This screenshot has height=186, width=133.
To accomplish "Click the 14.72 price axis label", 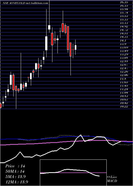I will pos(124,30).
